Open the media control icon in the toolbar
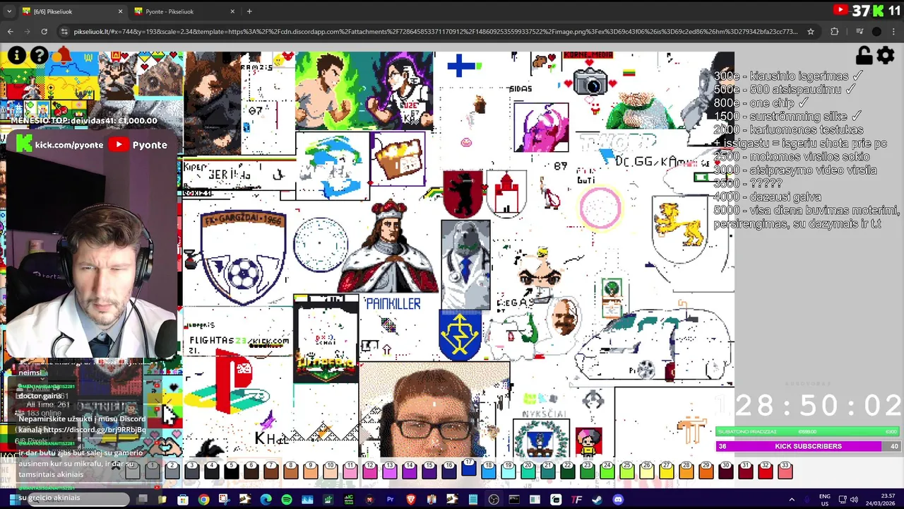This screenshot has height=509, width=904. point(860,31)
